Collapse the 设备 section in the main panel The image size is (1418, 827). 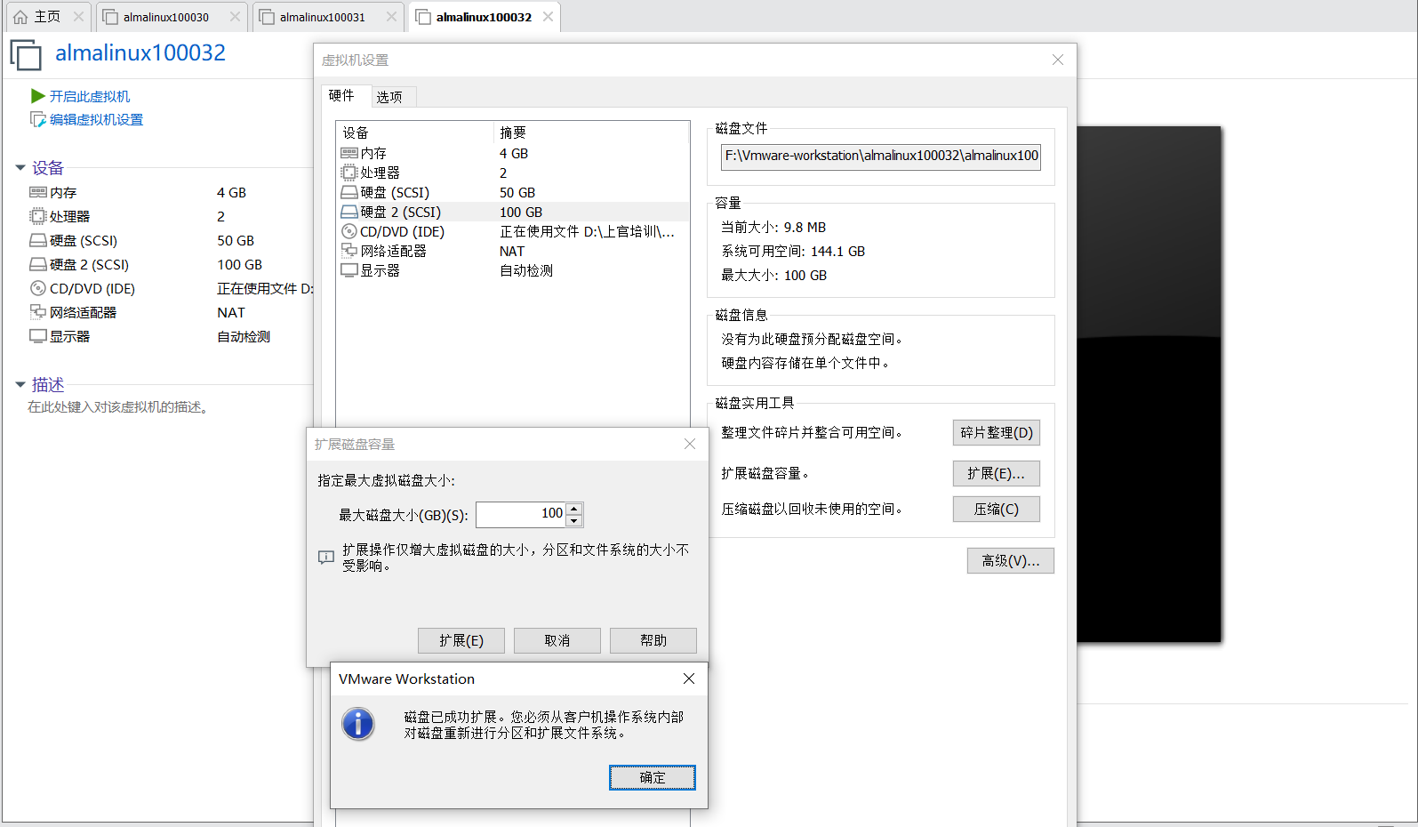click(x=20, y=168)
